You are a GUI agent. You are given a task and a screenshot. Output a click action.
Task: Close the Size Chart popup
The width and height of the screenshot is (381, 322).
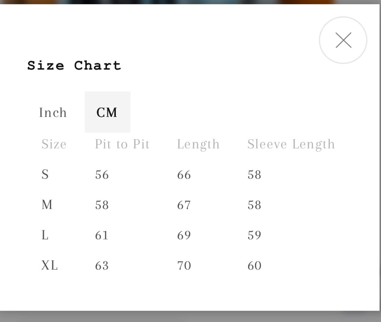pyautogui.click(x=343, y=40)
